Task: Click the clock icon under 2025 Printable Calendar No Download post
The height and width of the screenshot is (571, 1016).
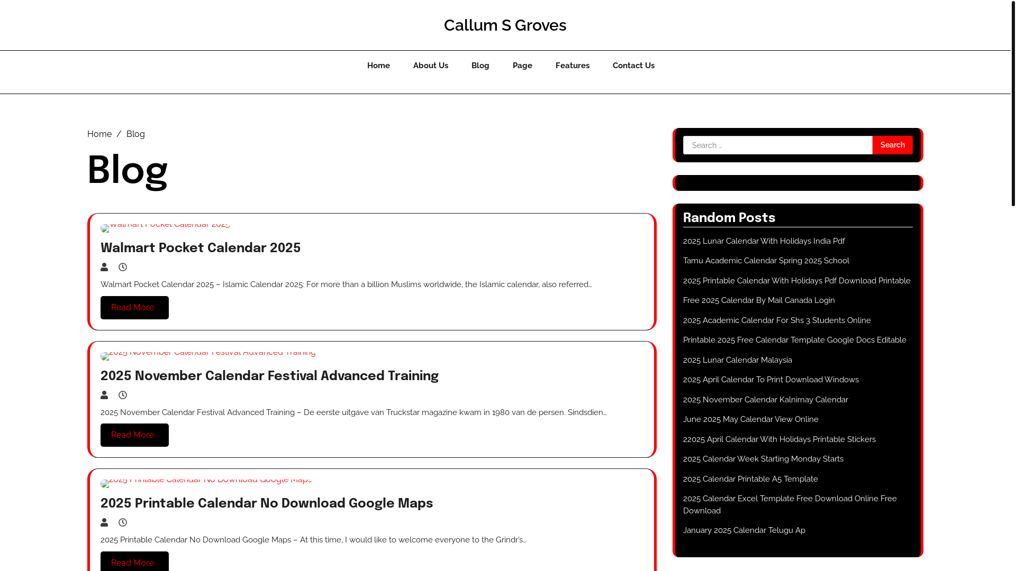Action: 123,522
